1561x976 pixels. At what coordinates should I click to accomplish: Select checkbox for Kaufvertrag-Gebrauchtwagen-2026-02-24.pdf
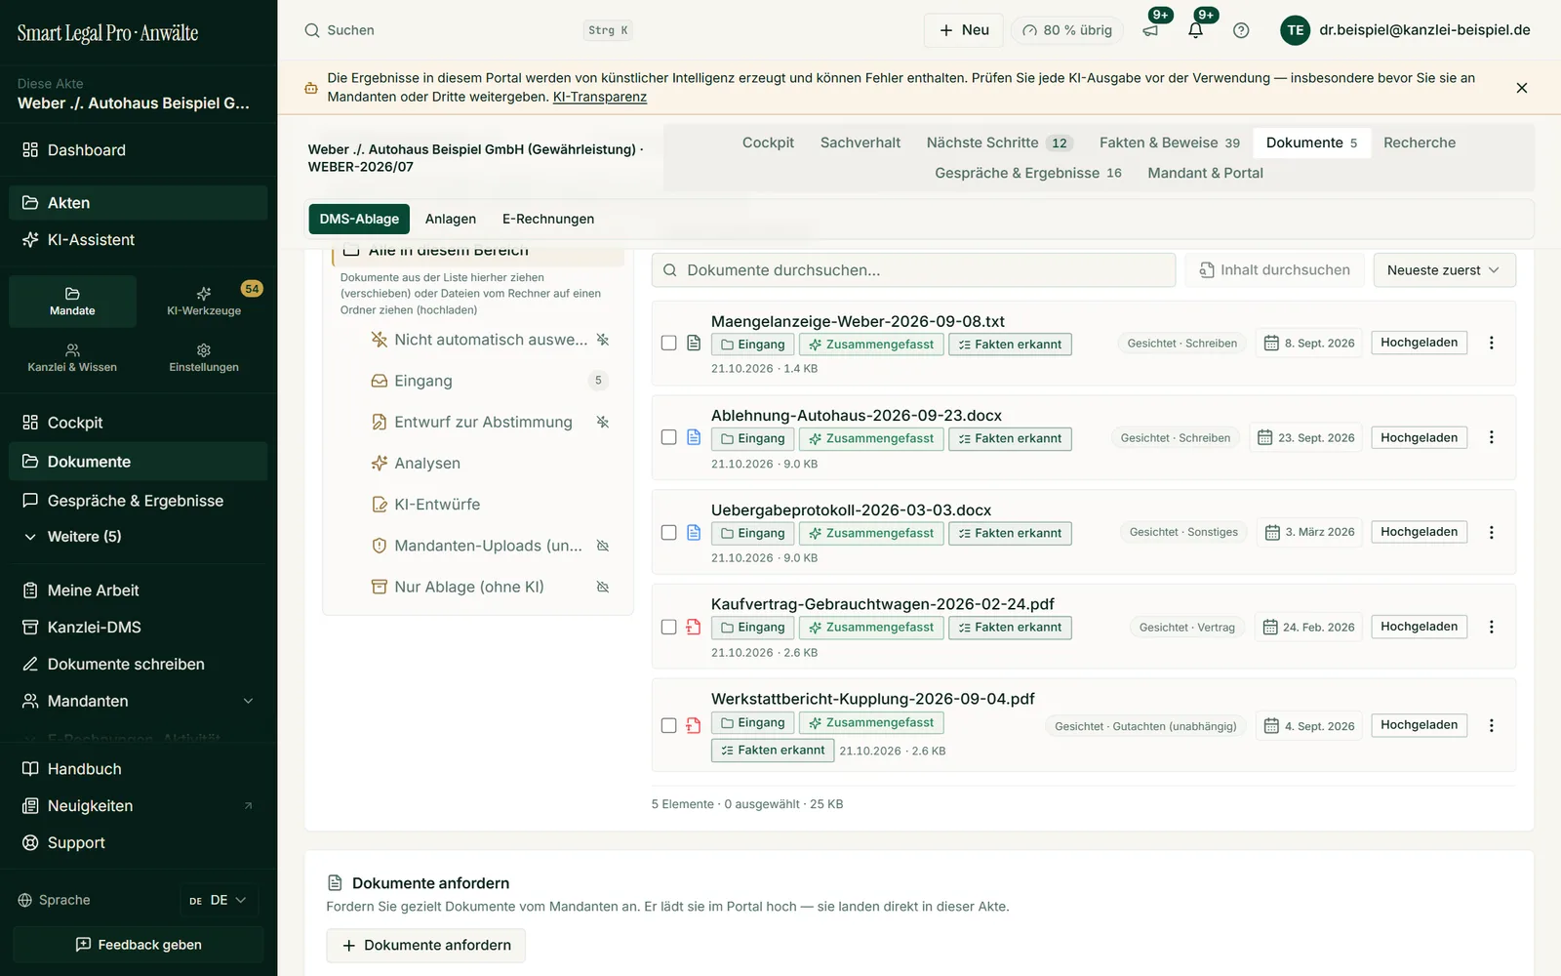[x=668, y=627]
